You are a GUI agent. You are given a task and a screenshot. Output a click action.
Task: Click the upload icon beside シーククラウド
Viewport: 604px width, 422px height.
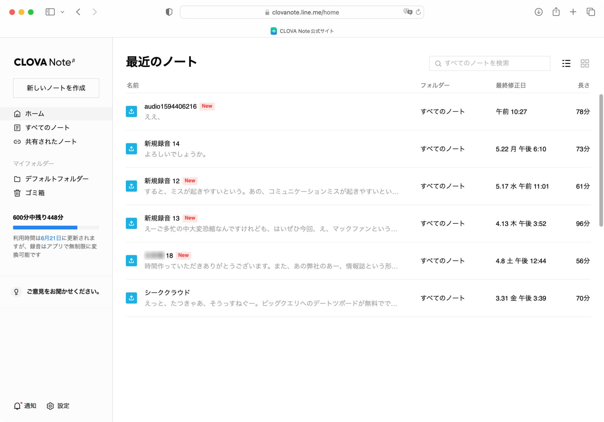tap(131, 298)
